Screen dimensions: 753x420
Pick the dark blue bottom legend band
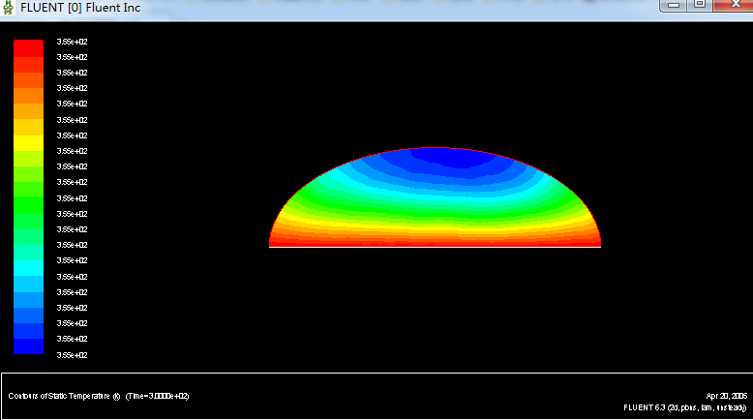click(28, 346)
